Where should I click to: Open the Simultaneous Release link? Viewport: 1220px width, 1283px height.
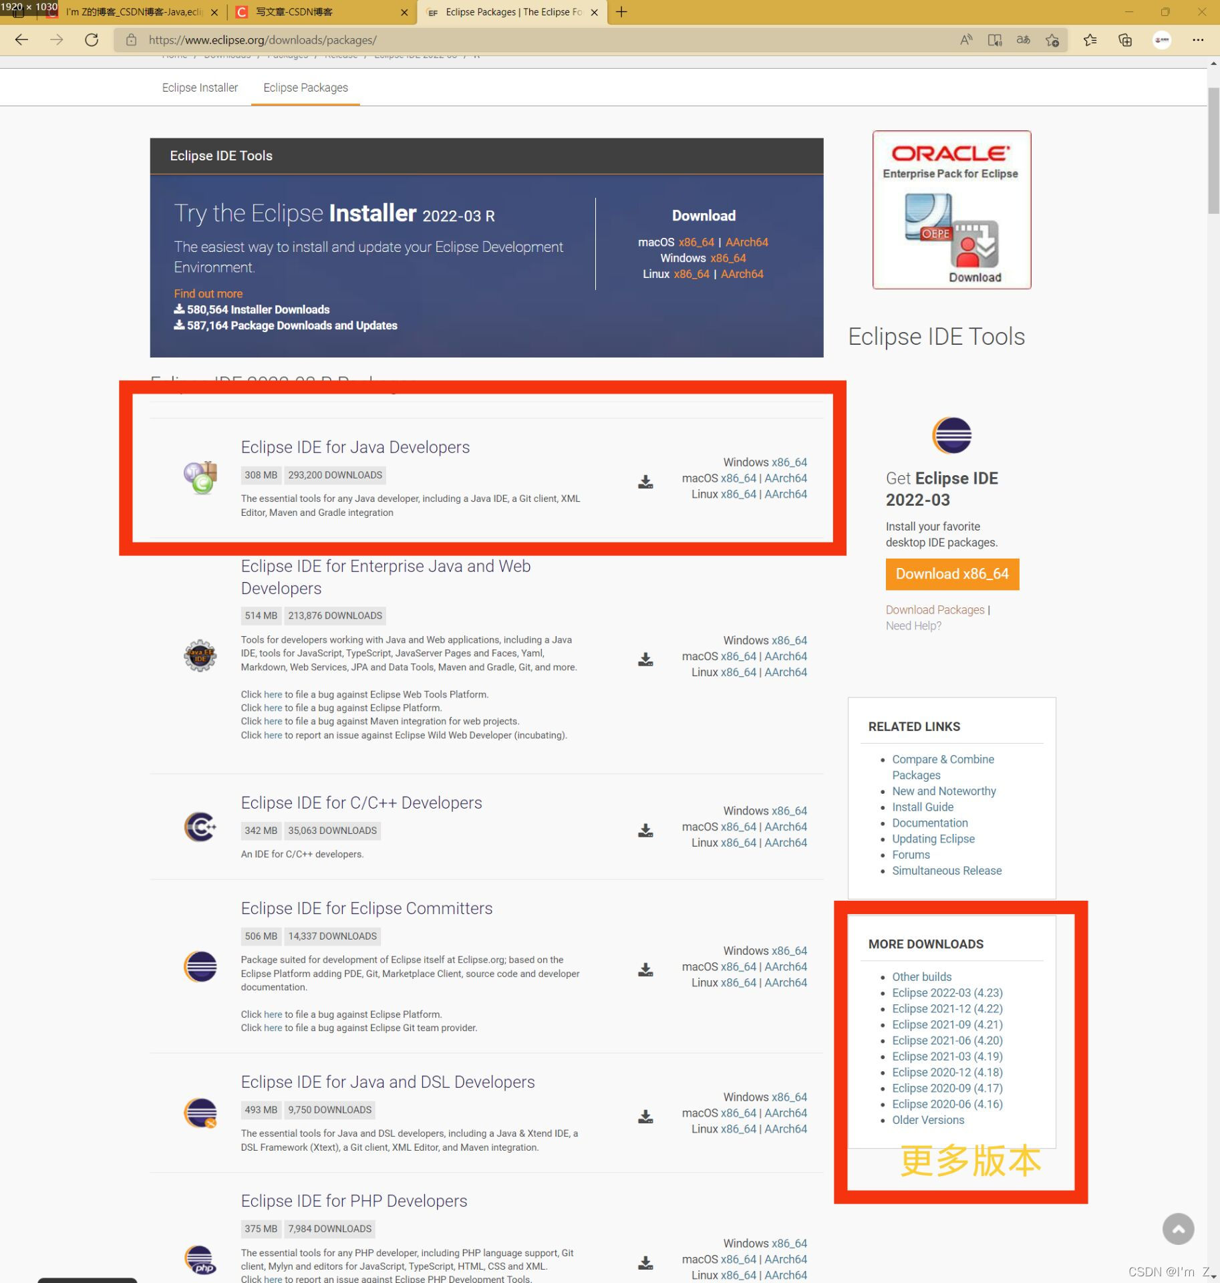coord(947,871)
